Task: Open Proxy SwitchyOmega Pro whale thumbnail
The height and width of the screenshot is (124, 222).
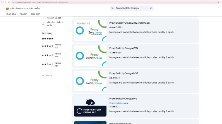Action: (x=90, y=106)
